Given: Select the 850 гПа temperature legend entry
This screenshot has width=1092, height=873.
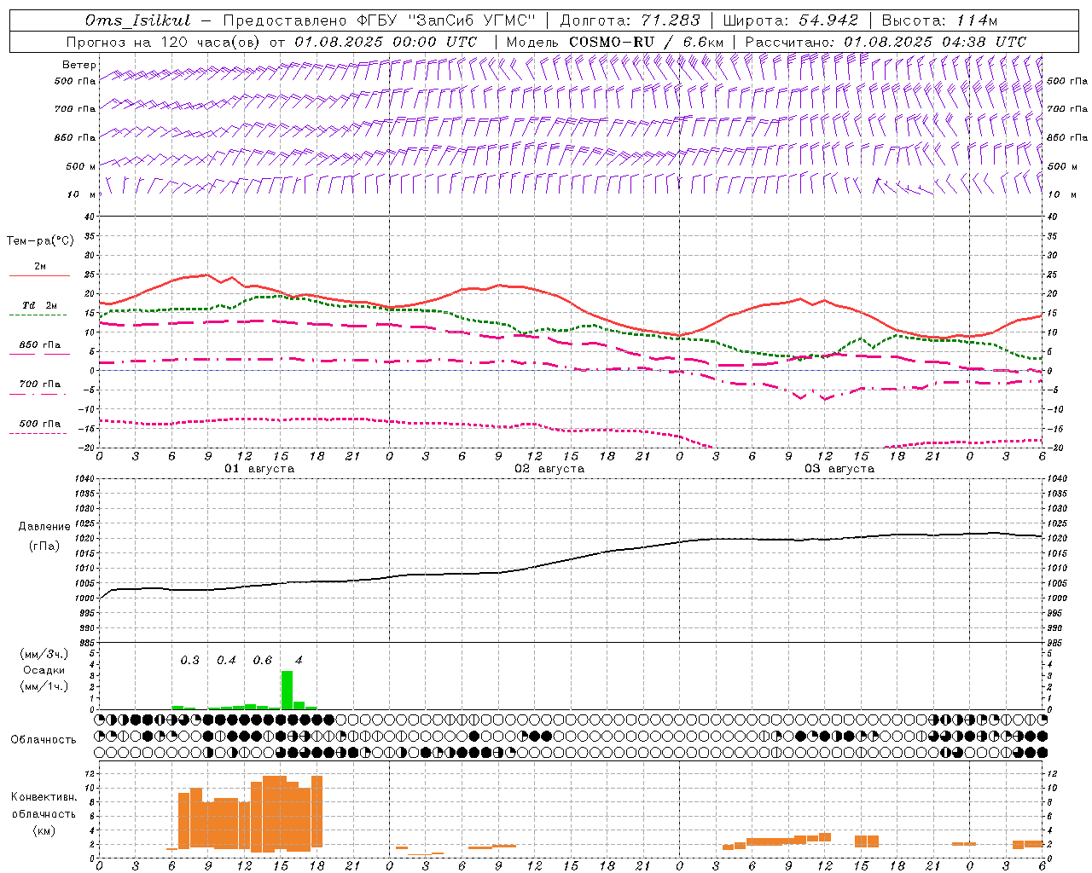Looking at the screenshot, I should coord(39,345).
